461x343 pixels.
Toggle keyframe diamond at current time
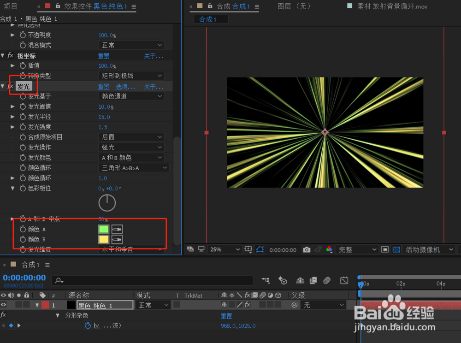[11, 325]
